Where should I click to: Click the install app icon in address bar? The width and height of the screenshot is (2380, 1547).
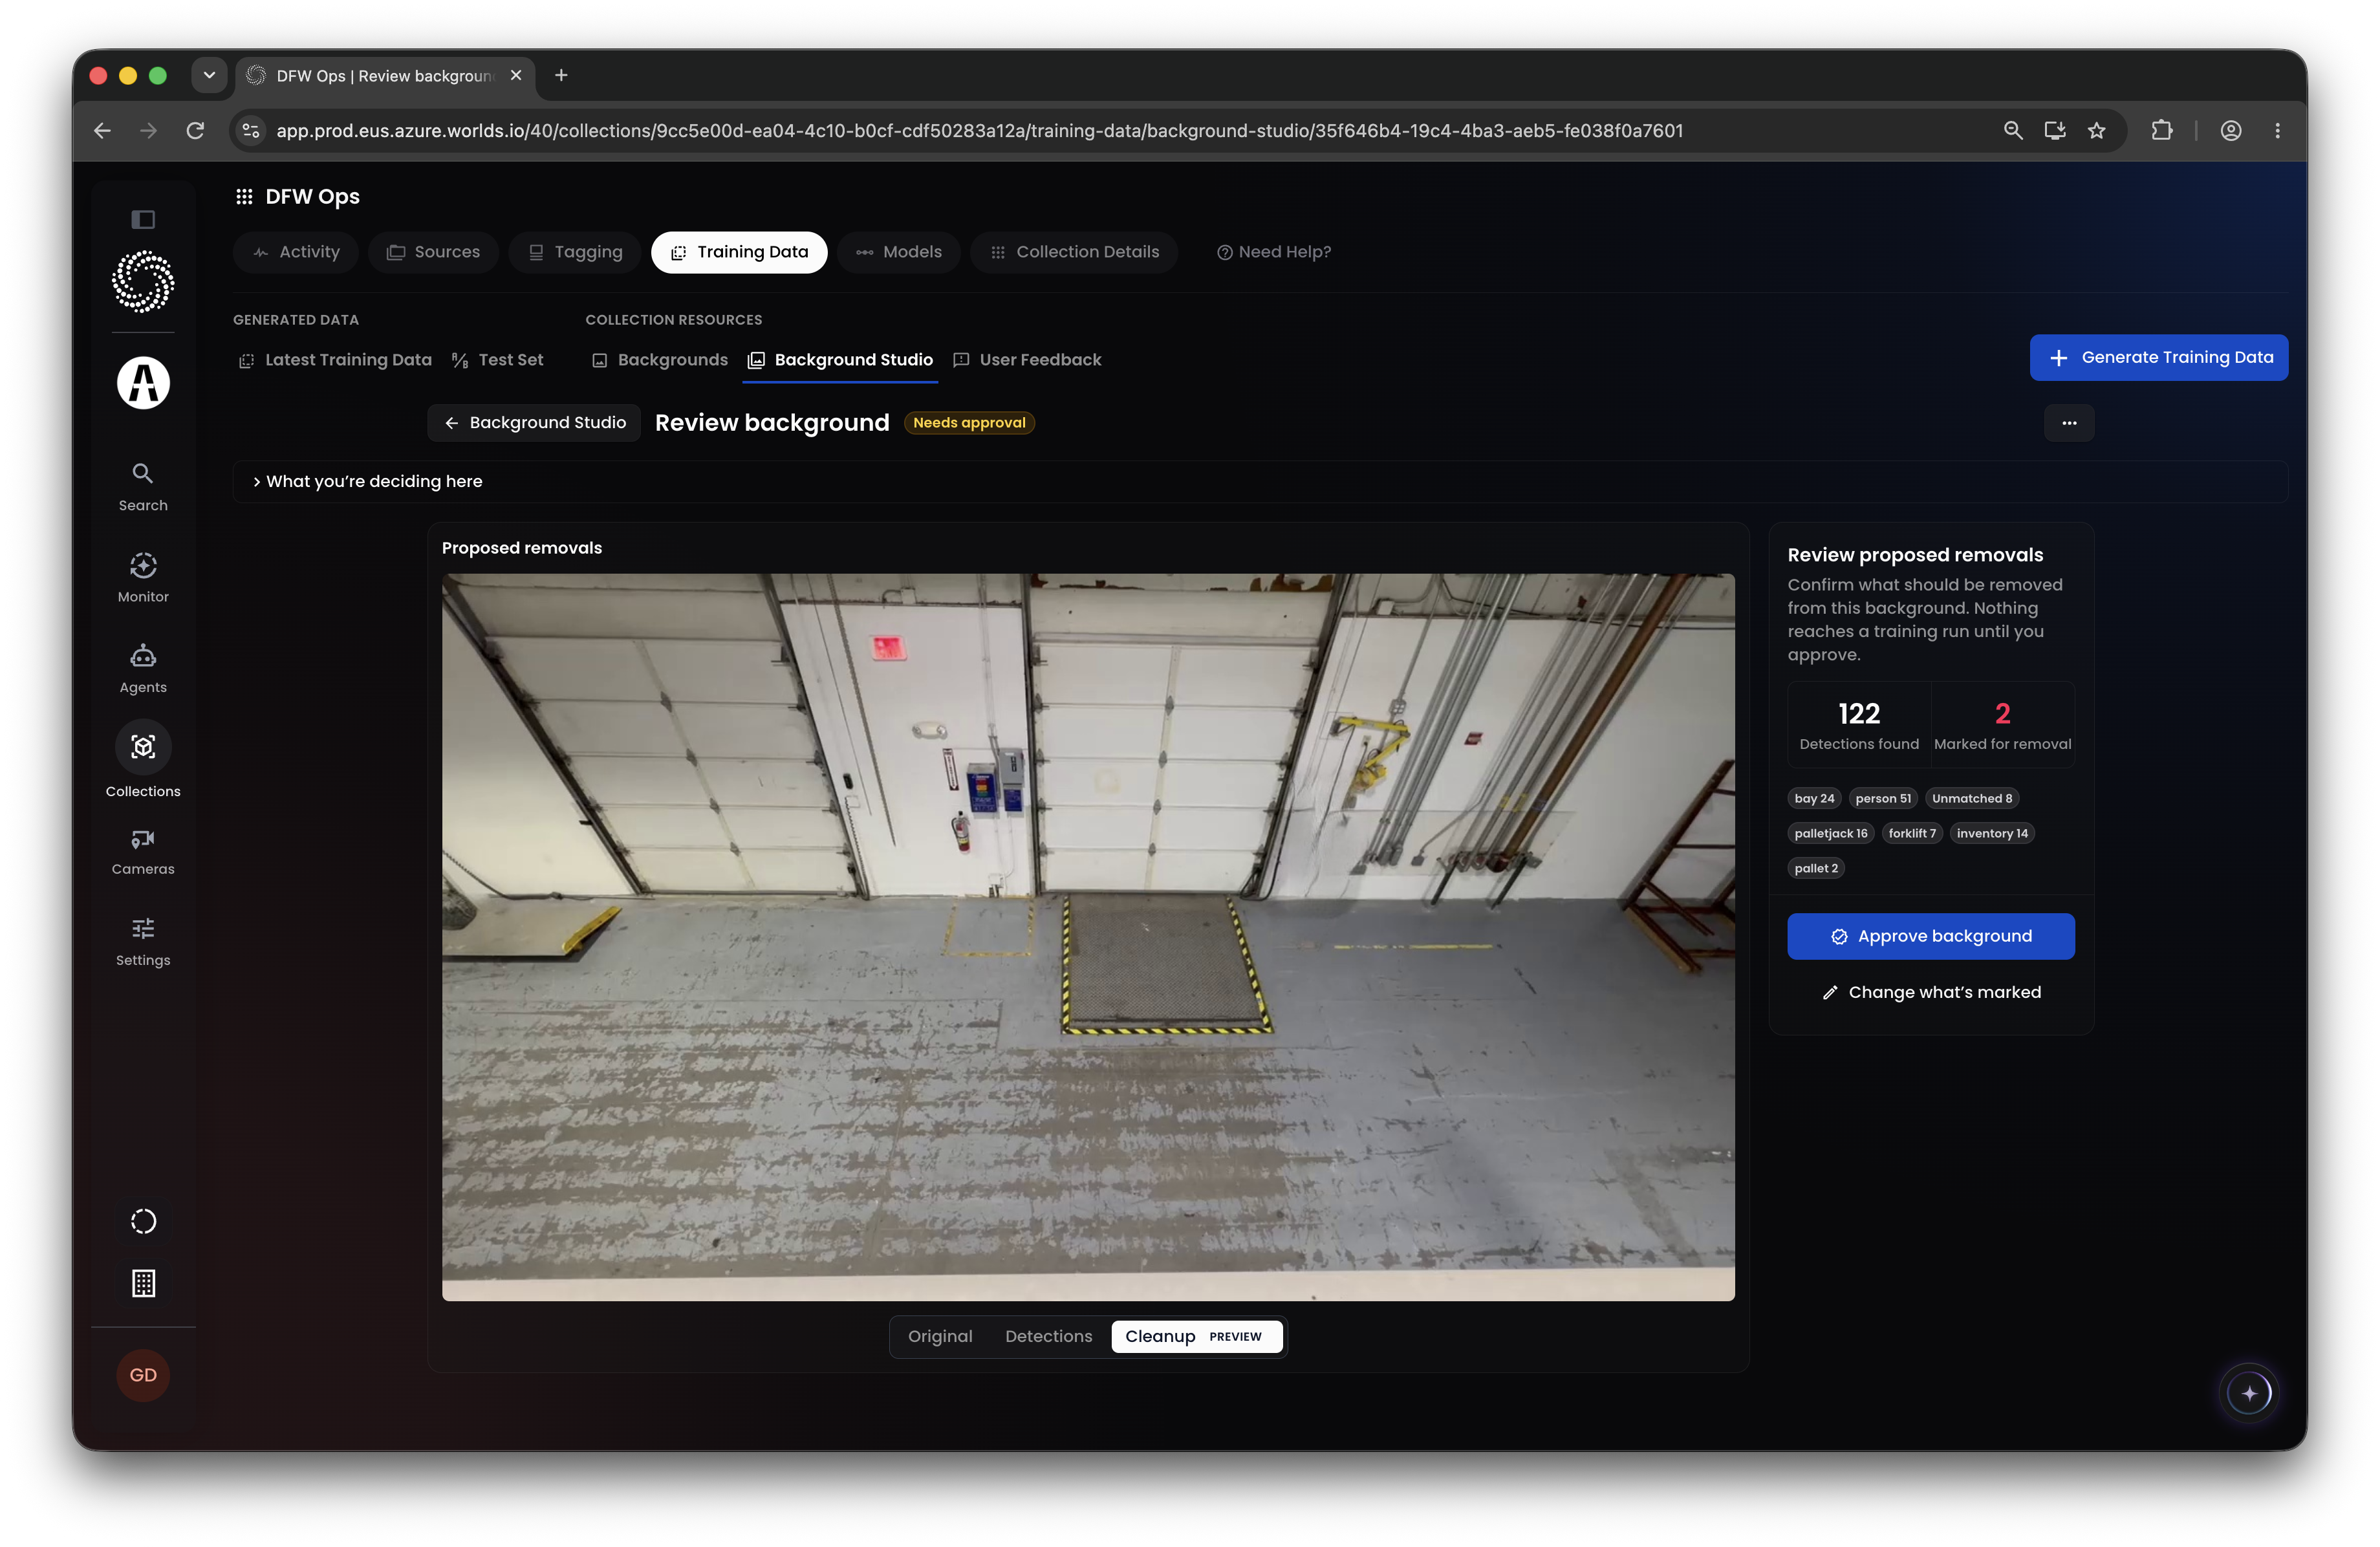tap(2055, 131)
